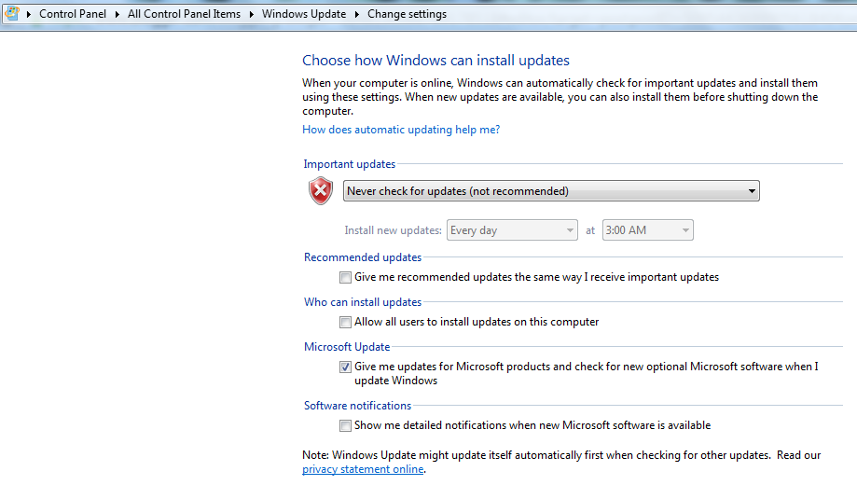Image resolution: width=857 pixels, height=485 pixels.
Task: Expand arrow before Control Panel breadcrumb
Action: pos(28,14)
